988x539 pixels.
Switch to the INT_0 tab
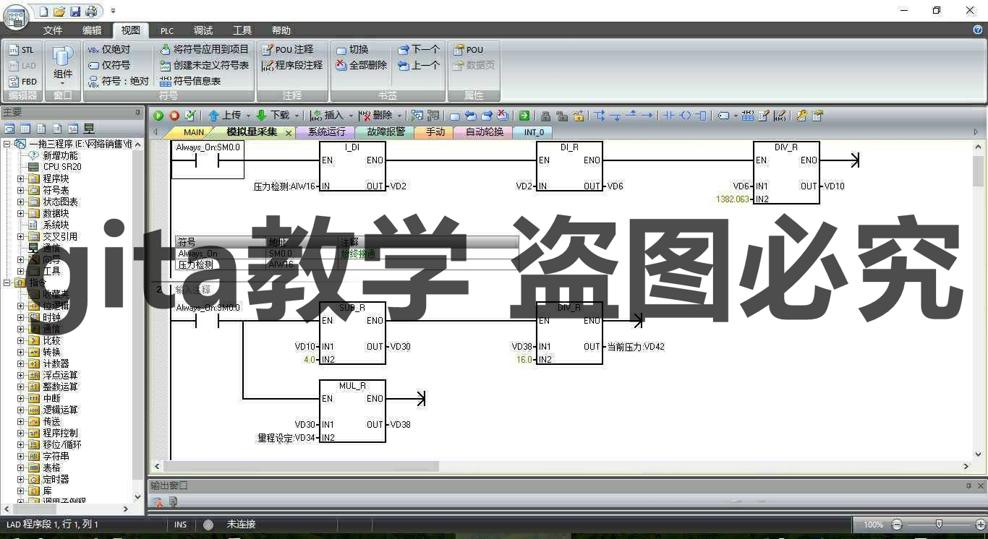coord(534,132)
